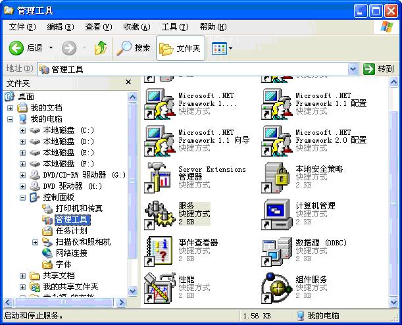This screenshot has height=325, width=402.
Task: Click folder tree scroll down arrow
Action: coord(132,291)
